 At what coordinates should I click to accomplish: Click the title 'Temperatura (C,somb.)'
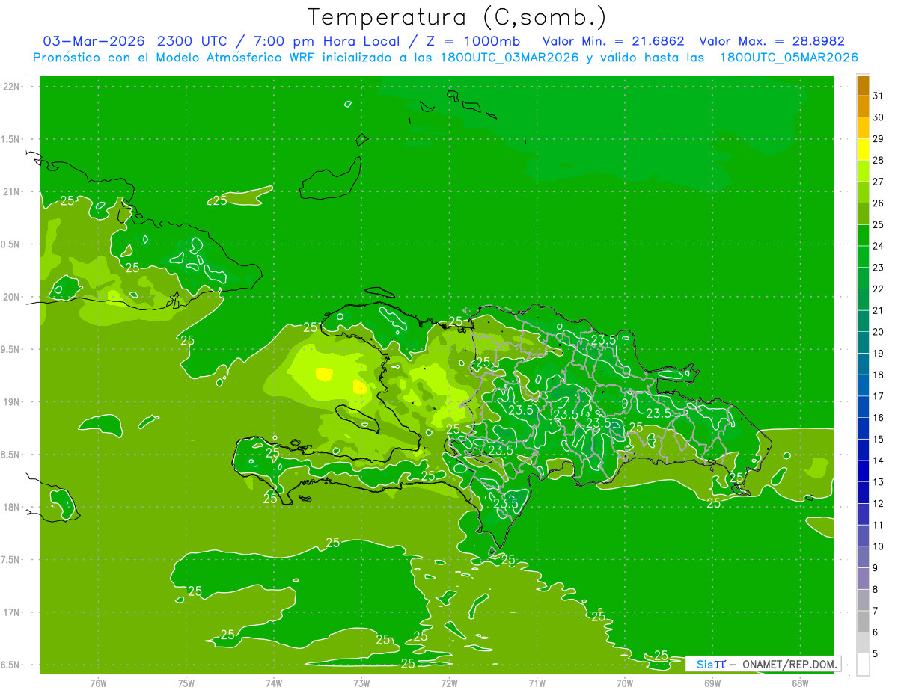[x=456, y=17]
